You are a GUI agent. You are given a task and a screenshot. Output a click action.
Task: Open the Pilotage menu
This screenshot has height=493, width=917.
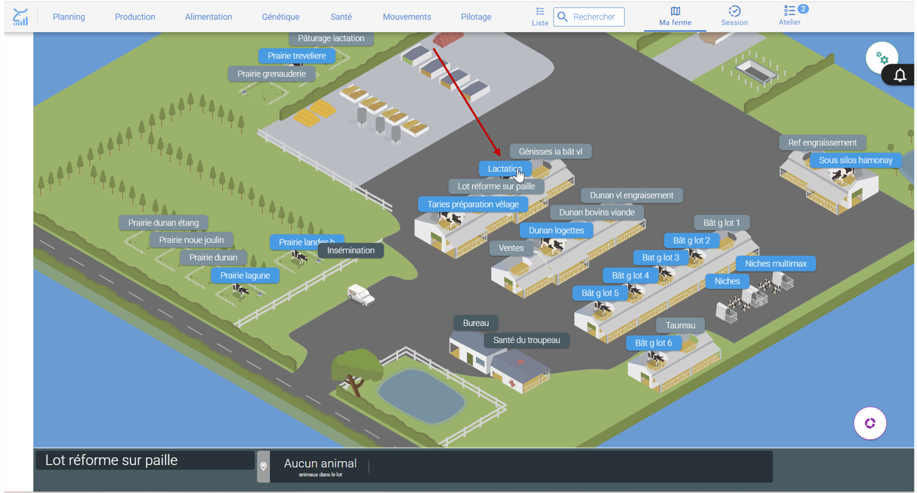[x=476, y=17]
